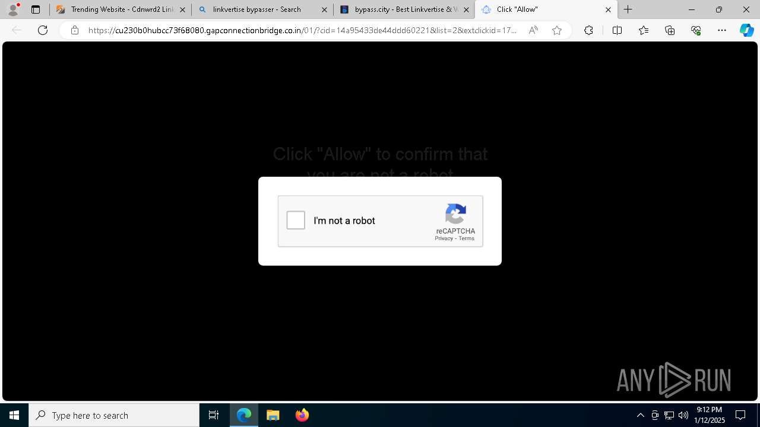Enable split screen view

click(x=617, y=30)
